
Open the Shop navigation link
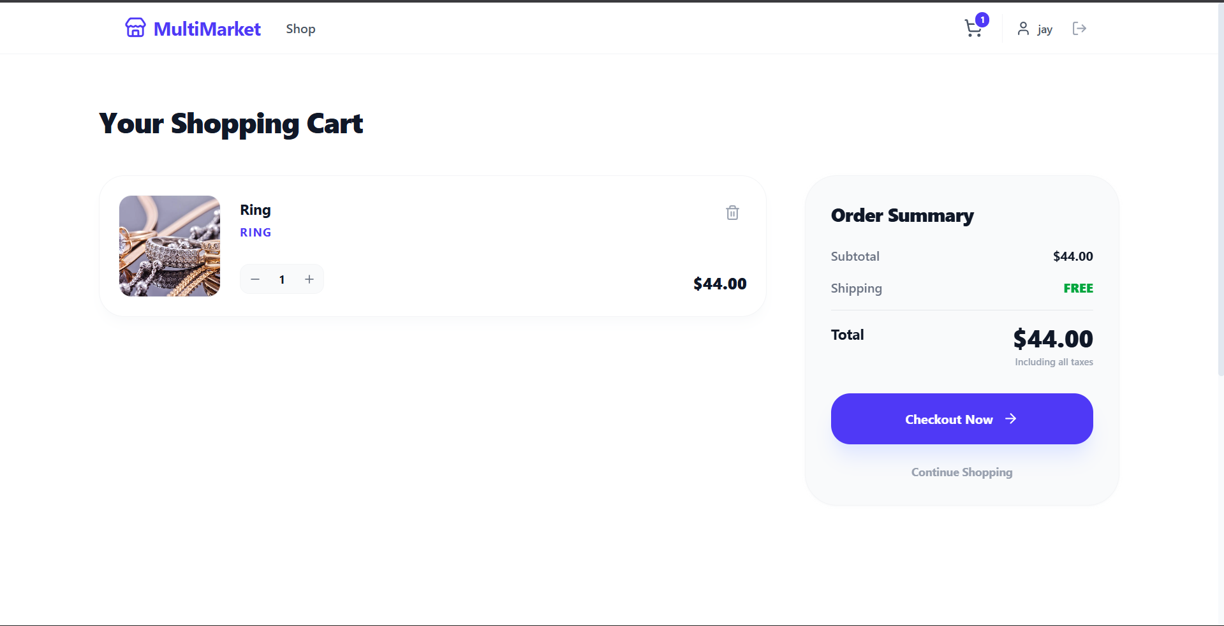coord(300,29)
